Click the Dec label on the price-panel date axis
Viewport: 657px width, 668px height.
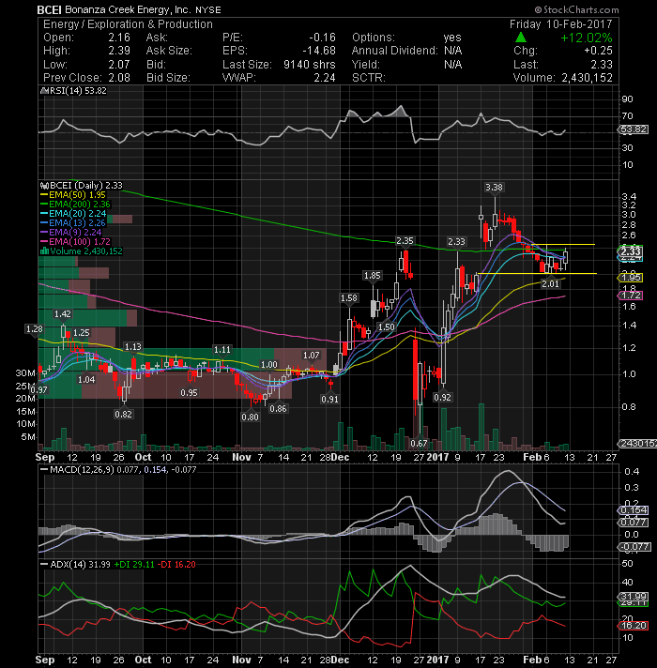point(341,457)
